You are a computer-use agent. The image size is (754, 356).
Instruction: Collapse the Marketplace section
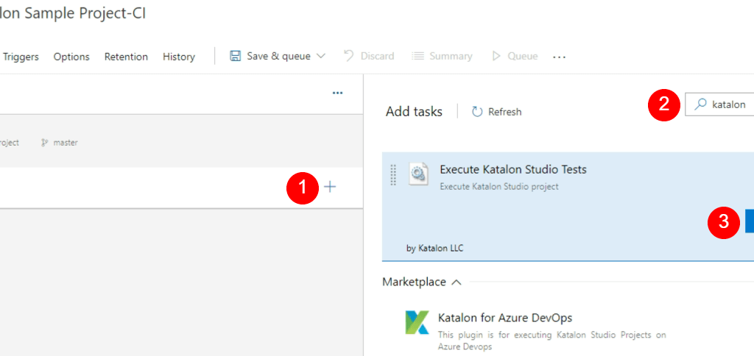(457, 282)
